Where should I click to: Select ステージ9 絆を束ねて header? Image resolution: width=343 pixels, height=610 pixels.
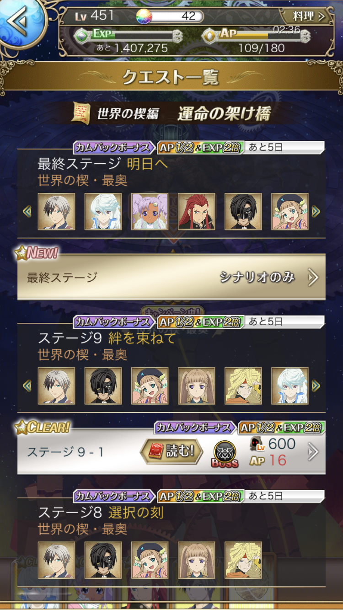click(x=107, y=338)
